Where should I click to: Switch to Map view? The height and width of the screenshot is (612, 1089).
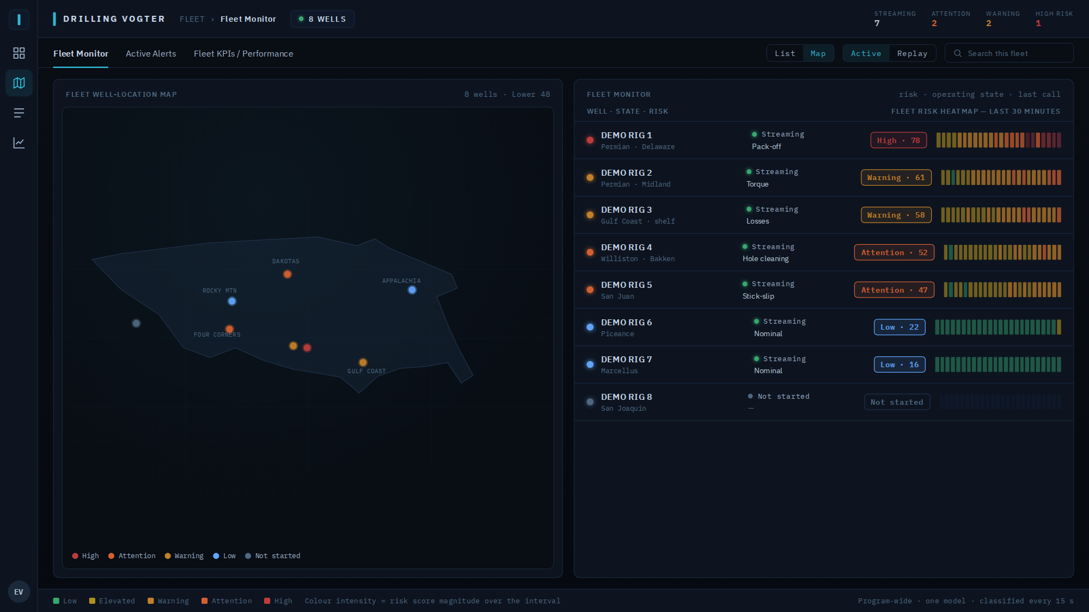818,53
